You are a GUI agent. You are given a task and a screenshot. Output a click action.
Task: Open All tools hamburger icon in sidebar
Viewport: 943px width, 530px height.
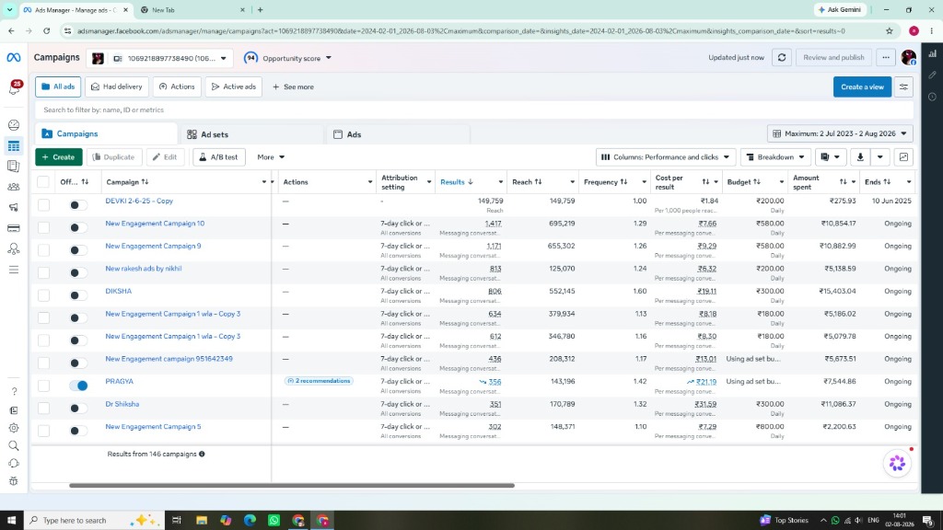[13, 270]
